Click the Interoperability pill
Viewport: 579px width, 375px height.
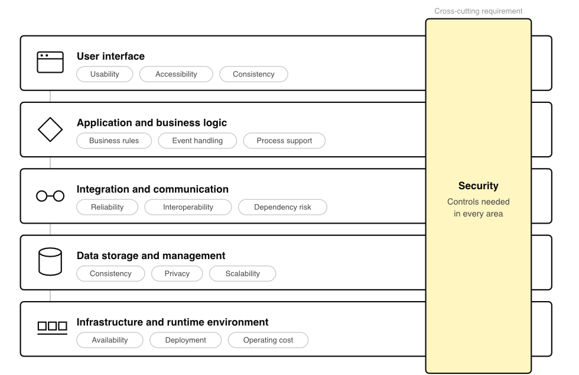188,207
